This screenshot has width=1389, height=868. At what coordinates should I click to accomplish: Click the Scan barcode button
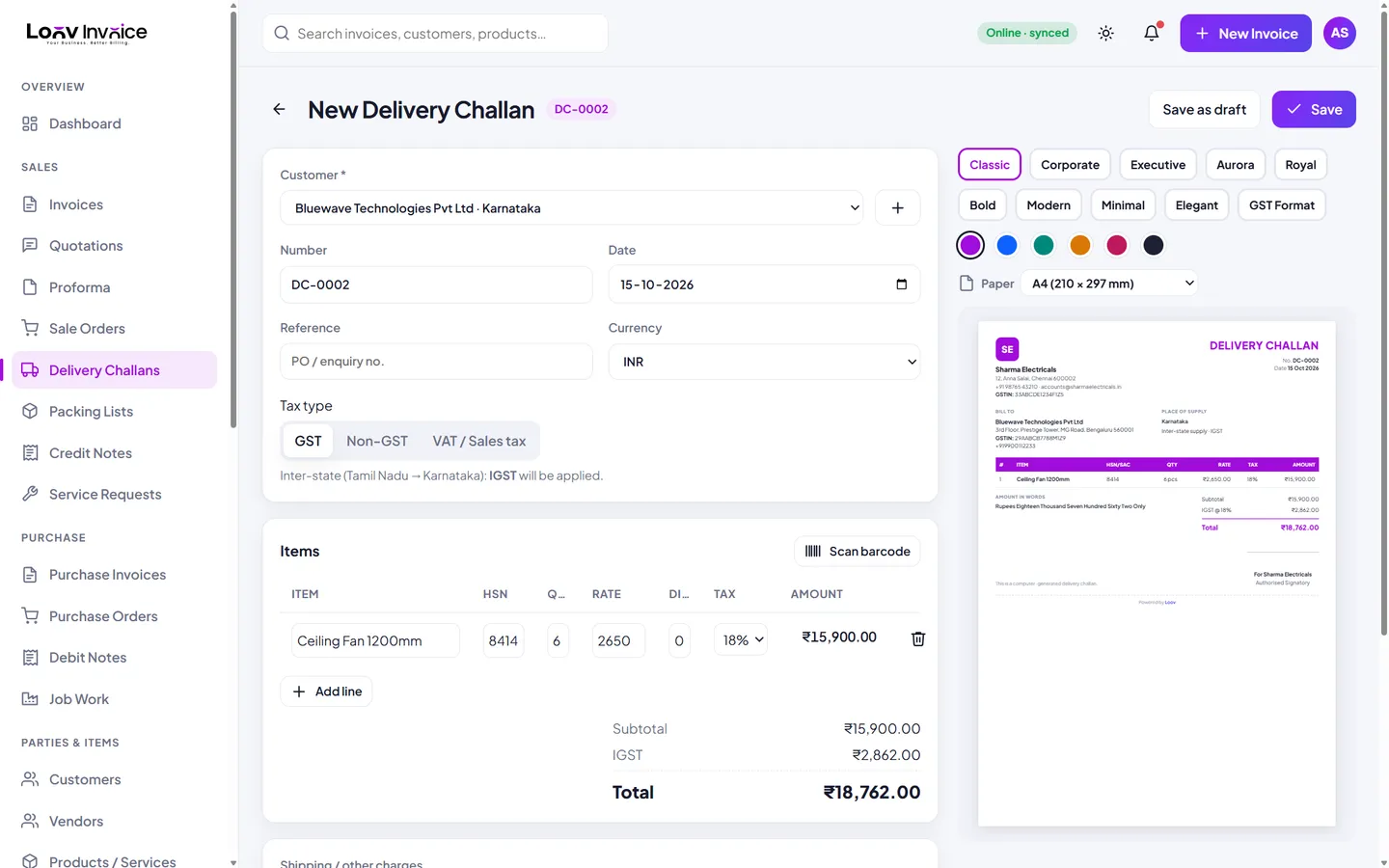click(x=858, y=552)
